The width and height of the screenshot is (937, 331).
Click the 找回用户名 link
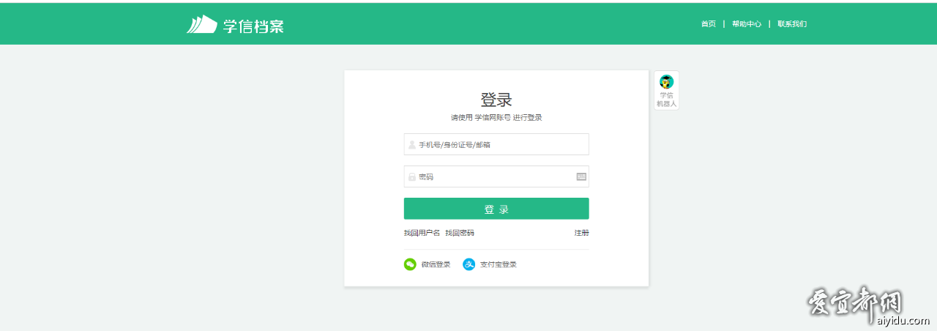click(x=422, y=233)
